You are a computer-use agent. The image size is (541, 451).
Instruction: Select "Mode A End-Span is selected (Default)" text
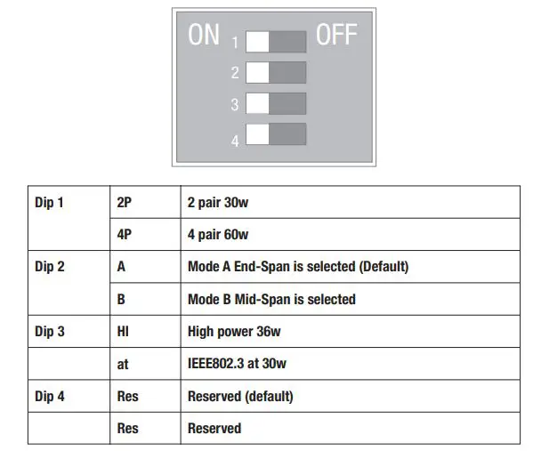pyautogui.click(x=298, y=266)
